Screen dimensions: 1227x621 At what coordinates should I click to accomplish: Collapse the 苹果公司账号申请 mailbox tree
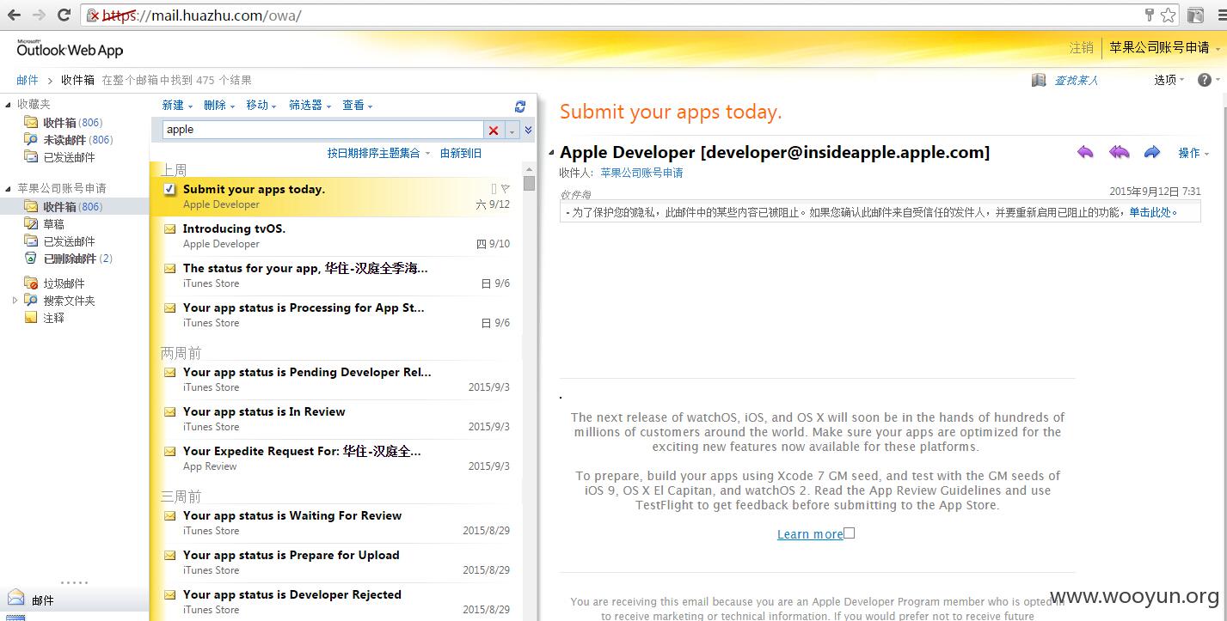click(x=9, y=188)
